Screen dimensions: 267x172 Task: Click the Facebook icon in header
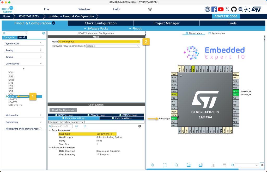click(214, 9)
